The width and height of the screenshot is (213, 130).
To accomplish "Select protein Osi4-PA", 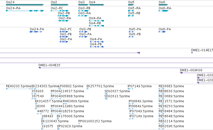I will (x=97, y=42).
